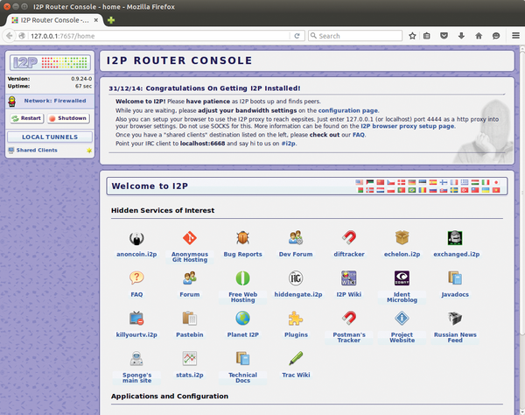The width and height of the screenshot is (525, 415).
Task: Show bookmarks list toolbar icon
Action: (x=427, y=36)
